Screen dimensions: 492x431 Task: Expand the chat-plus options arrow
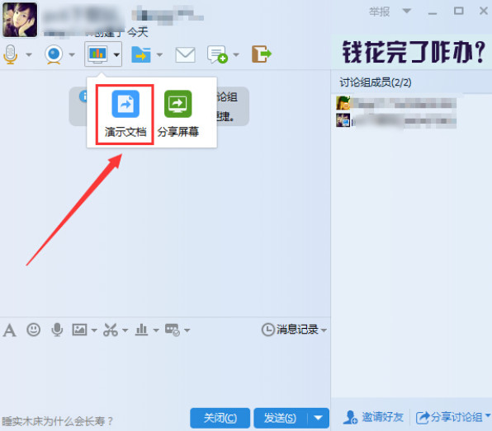tap(236, 55)
